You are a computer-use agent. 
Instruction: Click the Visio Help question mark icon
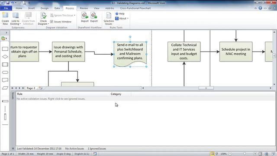pos(260,8)
